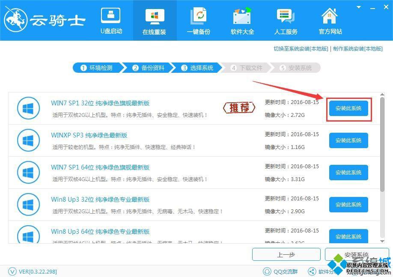The image size is (393, 277).
Task: Install Win8 Up3 32位 with 安装此系统
Action: tap(348, 205)
